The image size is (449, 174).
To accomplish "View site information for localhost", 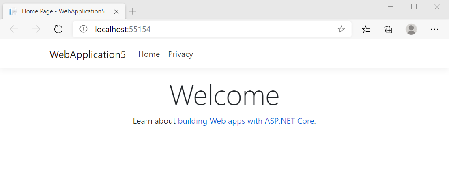I will pyautogui.click(x=84, y=29).
